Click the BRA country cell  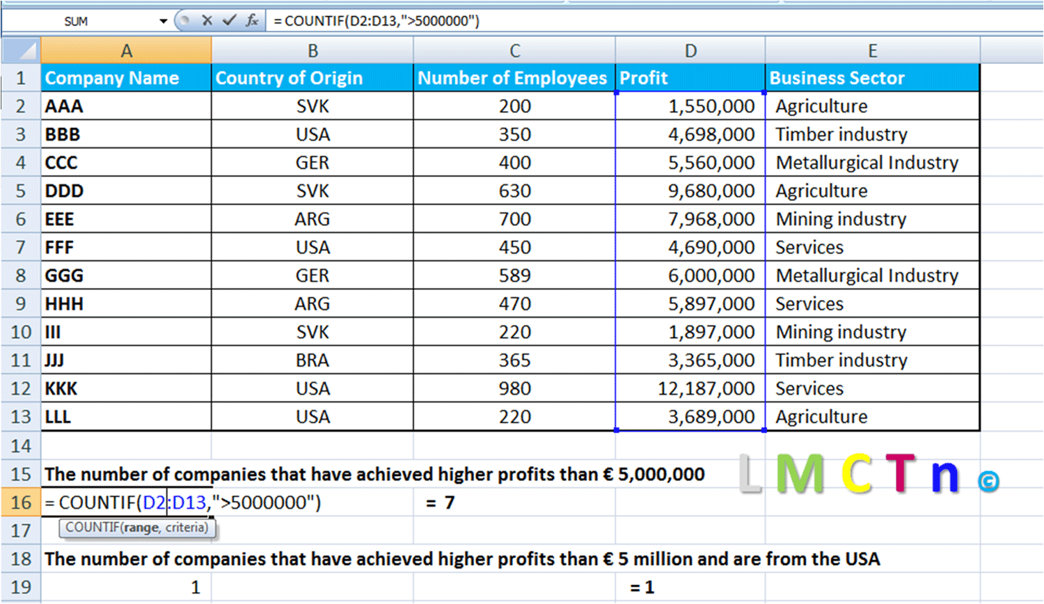click(313, 360)
